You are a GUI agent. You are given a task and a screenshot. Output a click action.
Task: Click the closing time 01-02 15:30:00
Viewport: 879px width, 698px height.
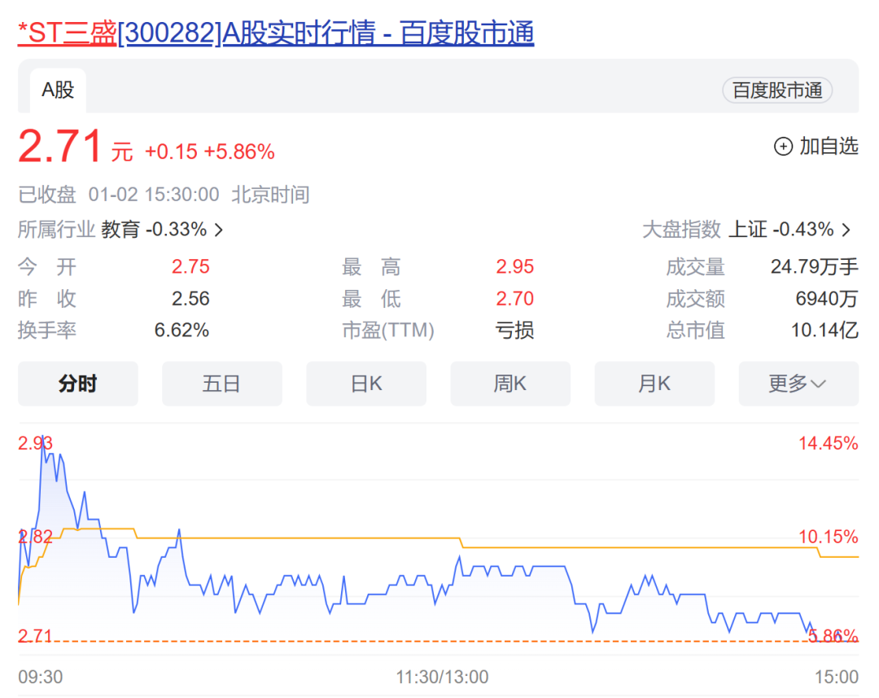tap(154, 195)
